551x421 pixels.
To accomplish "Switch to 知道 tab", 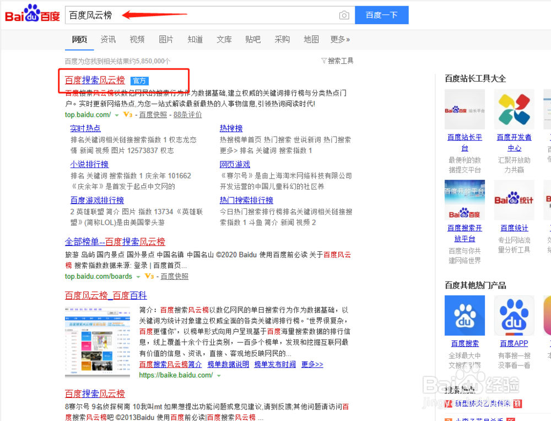I will [x=195, y=39].
